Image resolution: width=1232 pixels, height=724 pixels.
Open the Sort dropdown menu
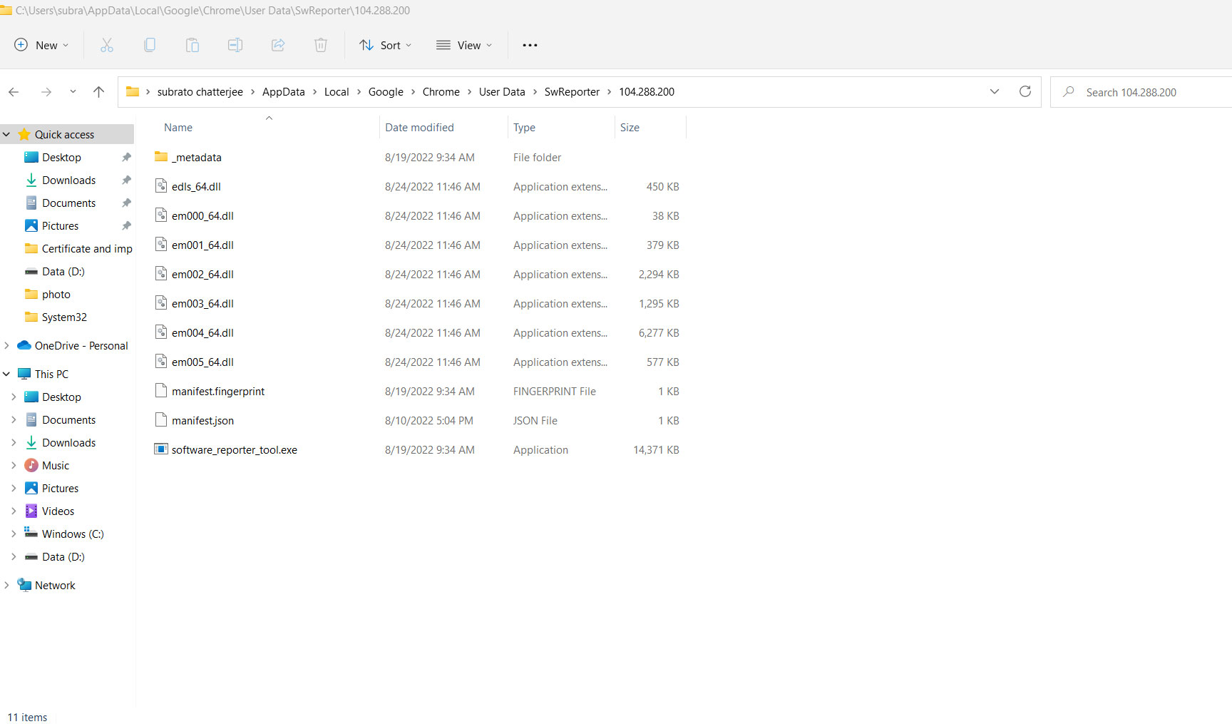pos(386,45)
